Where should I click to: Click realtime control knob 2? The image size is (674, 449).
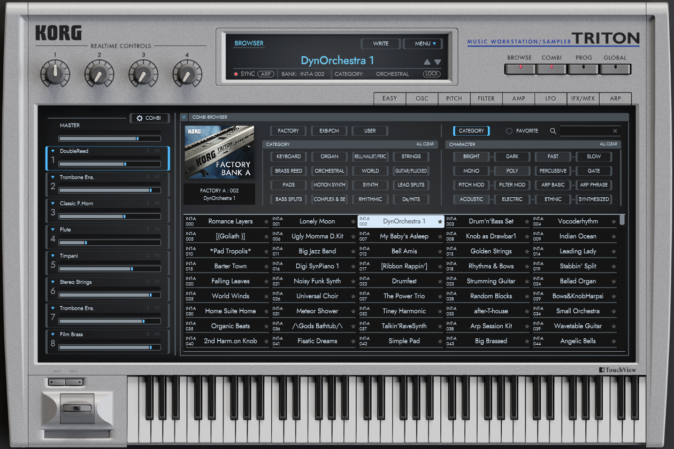tap(98, 74)
